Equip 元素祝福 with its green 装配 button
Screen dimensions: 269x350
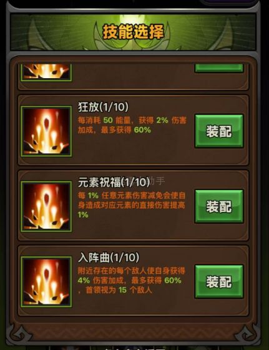[x=219, y=206]
